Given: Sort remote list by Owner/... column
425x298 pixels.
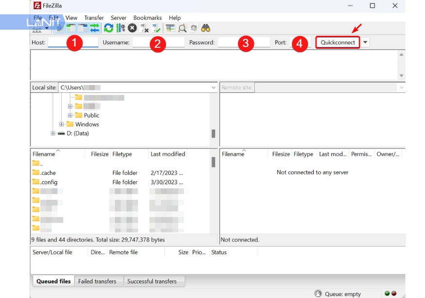Looking at the screenshot, I should [388, 154].
